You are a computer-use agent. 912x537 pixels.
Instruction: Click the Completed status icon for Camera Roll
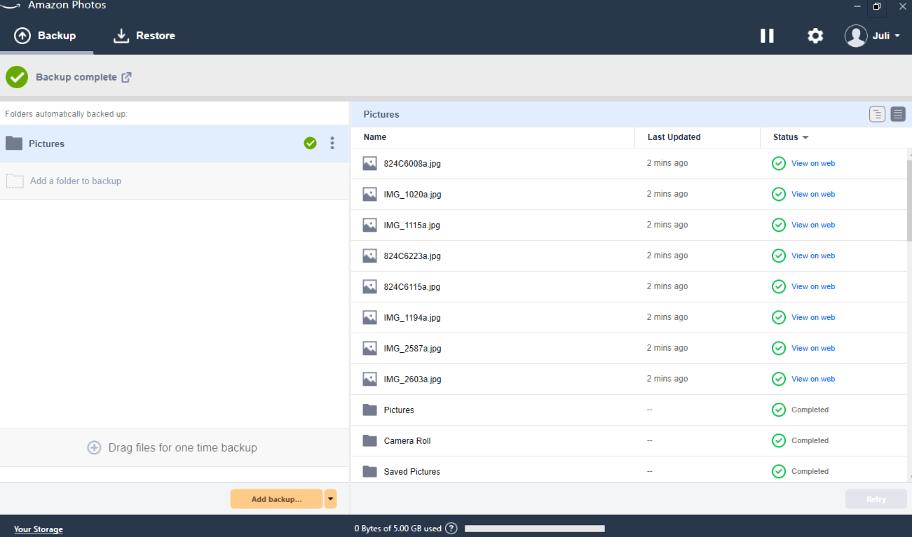[x=779, y=440]
